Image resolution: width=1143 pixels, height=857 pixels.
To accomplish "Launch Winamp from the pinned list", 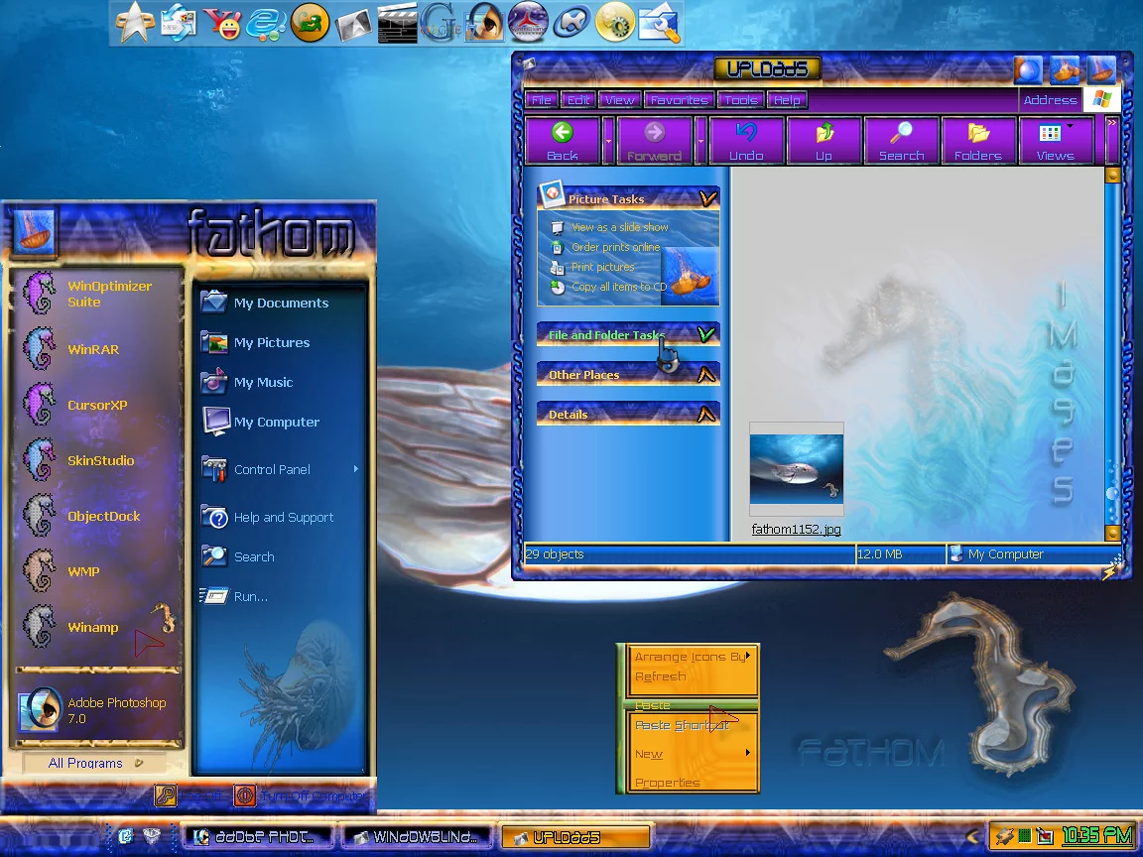I will point(92,628).
